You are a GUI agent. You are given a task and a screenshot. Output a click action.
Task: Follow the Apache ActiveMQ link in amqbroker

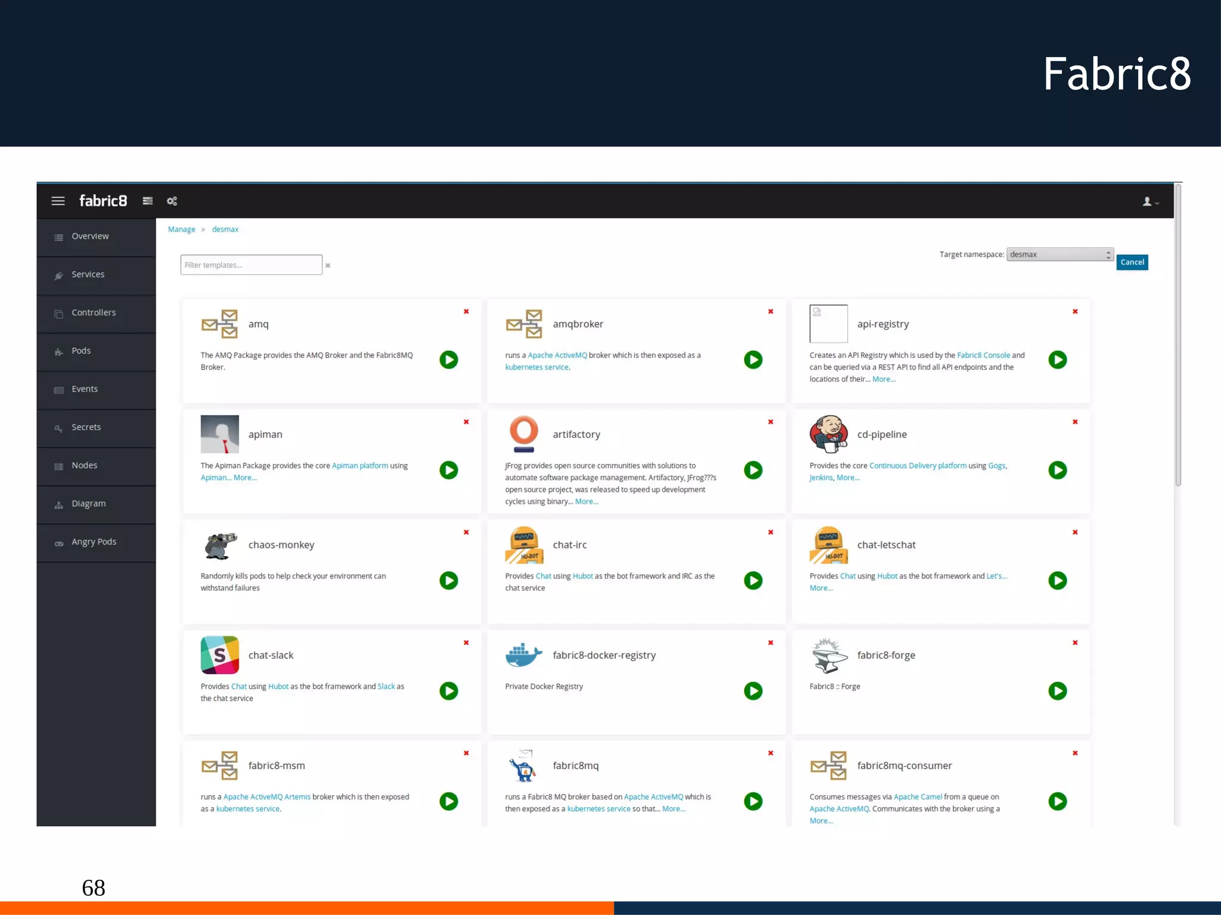557,356
